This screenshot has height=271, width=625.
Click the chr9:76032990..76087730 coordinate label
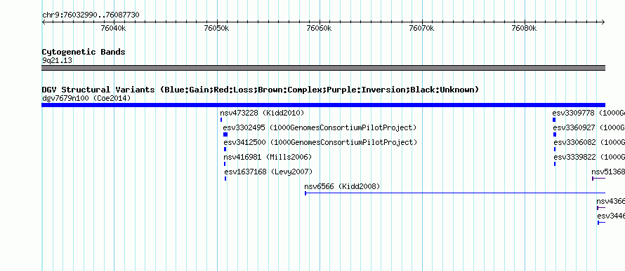click(91, 15)
